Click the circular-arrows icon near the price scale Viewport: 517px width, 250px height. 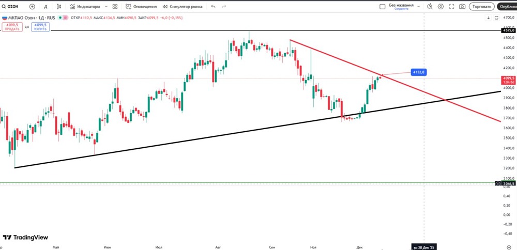click(x=496, y=18)
